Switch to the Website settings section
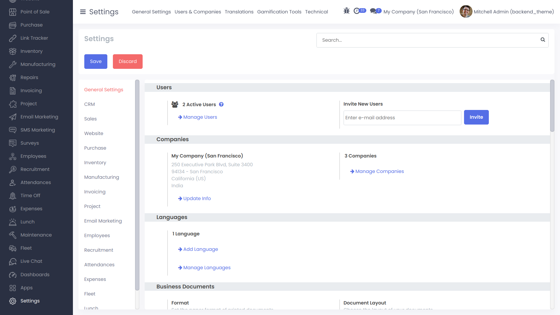 (x=94, y=134)
